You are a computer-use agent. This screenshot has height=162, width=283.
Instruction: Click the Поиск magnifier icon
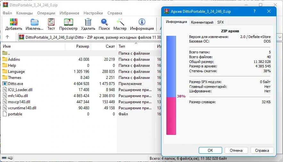(x=104, y=22)
